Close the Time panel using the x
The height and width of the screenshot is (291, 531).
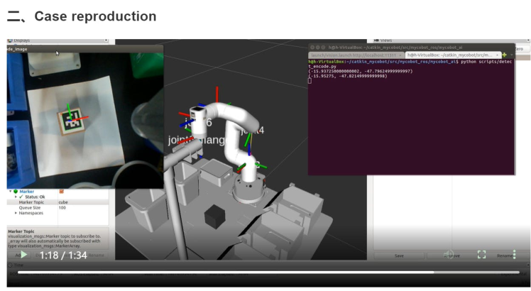coord(528,265)
